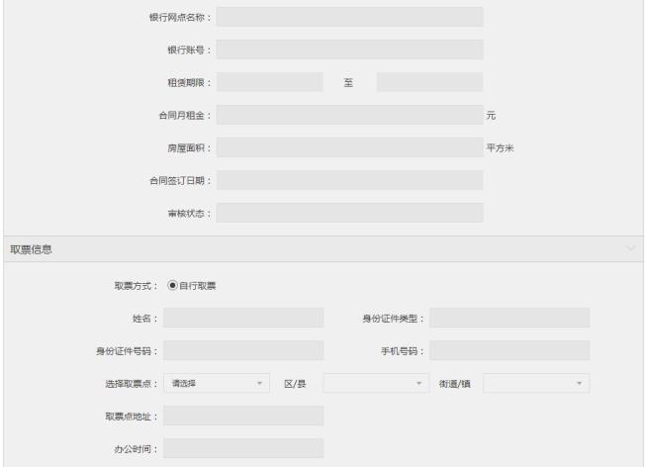
Task: Click the 身份证件类型 input field
Action: point(509,318)
